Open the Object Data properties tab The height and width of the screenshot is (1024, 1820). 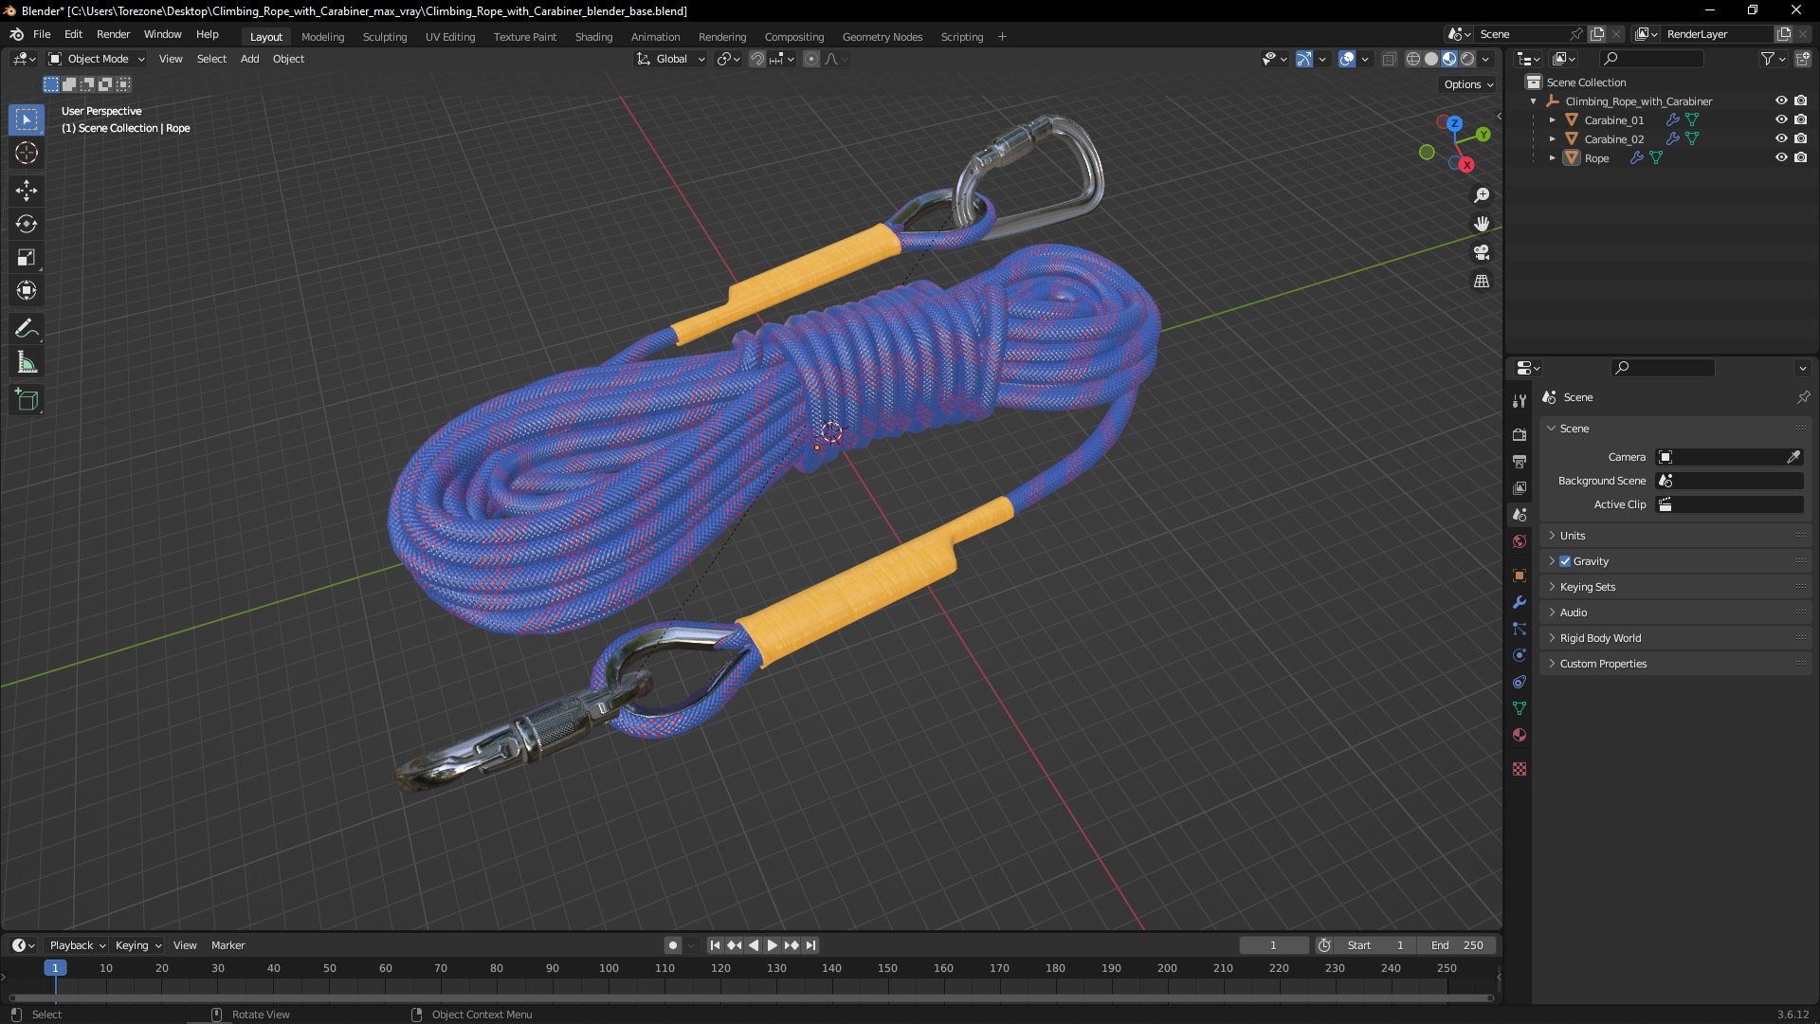(1520, 708)
